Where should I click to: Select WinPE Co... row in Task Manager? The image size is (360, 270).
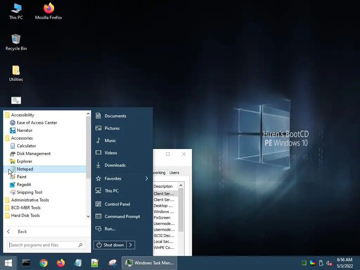tap(164, 247)
